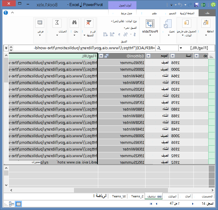This screenshot has width=218, height=210.
Task: Apply currency format with the dollar icon
Action: [x=135, y=34]
